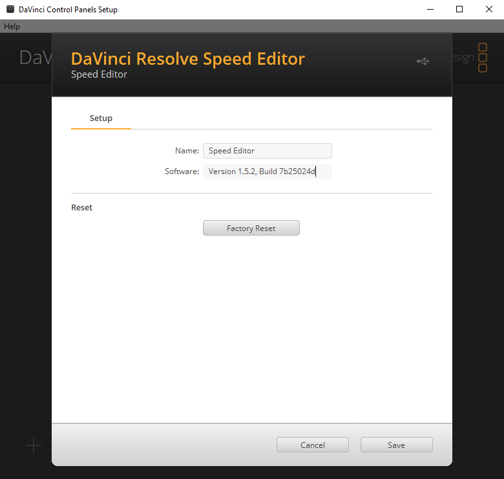The image size is (504, 479).
Task: Click the USB connection icon in header
Action: 423,61
